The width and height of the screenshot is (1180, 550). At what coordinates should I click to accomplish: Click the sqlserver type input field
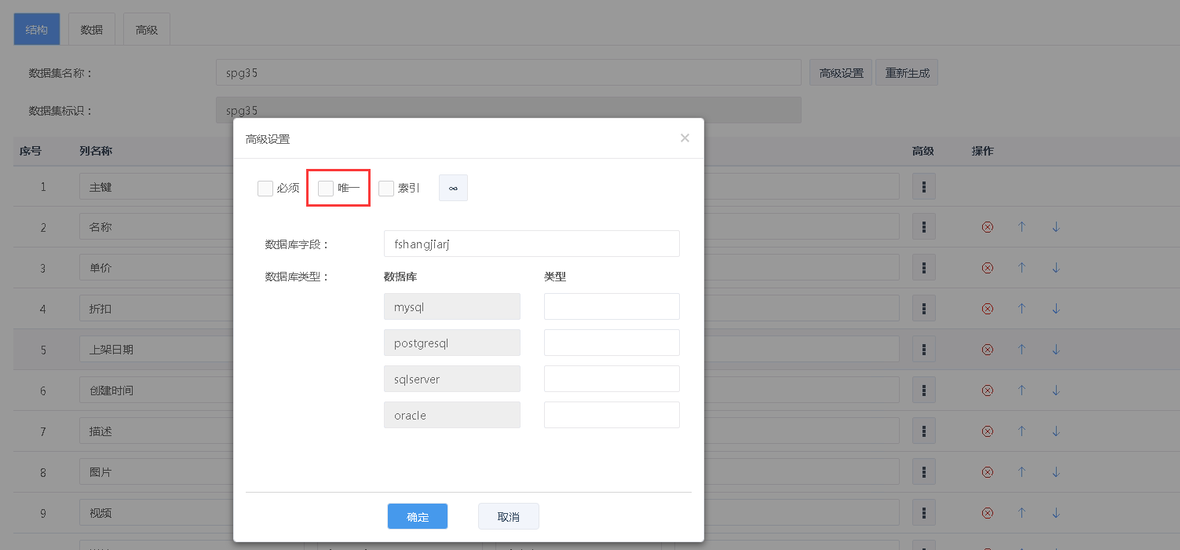click(612, 379)
